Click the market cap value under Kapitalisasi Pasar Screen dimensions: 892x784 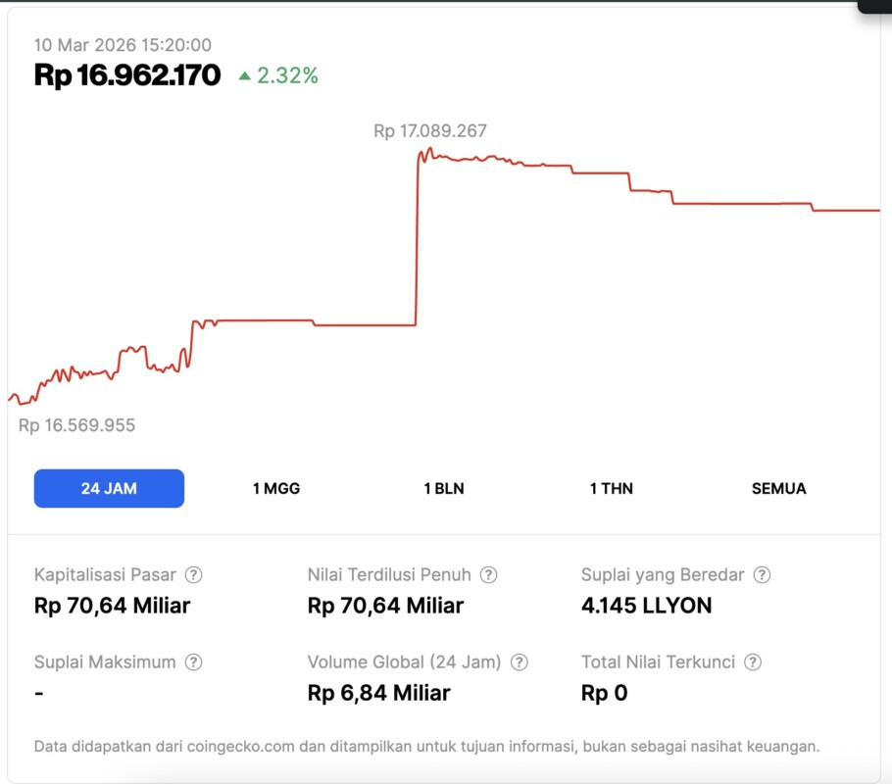[x=112, y=606]
